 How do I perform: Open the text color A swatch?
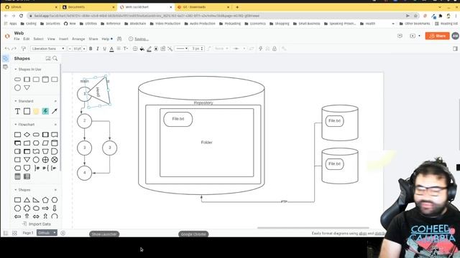(111, 49)
